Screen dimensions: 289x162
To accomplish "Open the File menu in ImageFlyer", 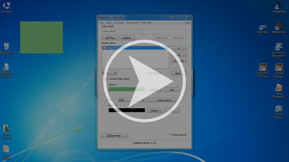I will click(101, 23).
